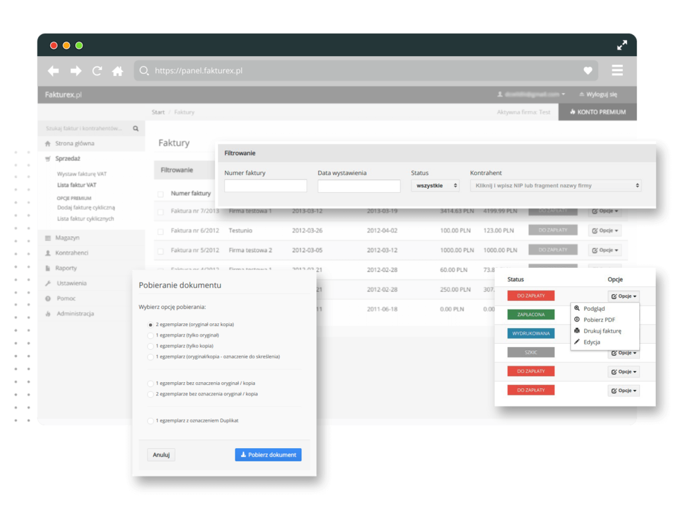
Task: Toggle fullscreen with expand arrows icon
Action: click(x=622, y=45)
